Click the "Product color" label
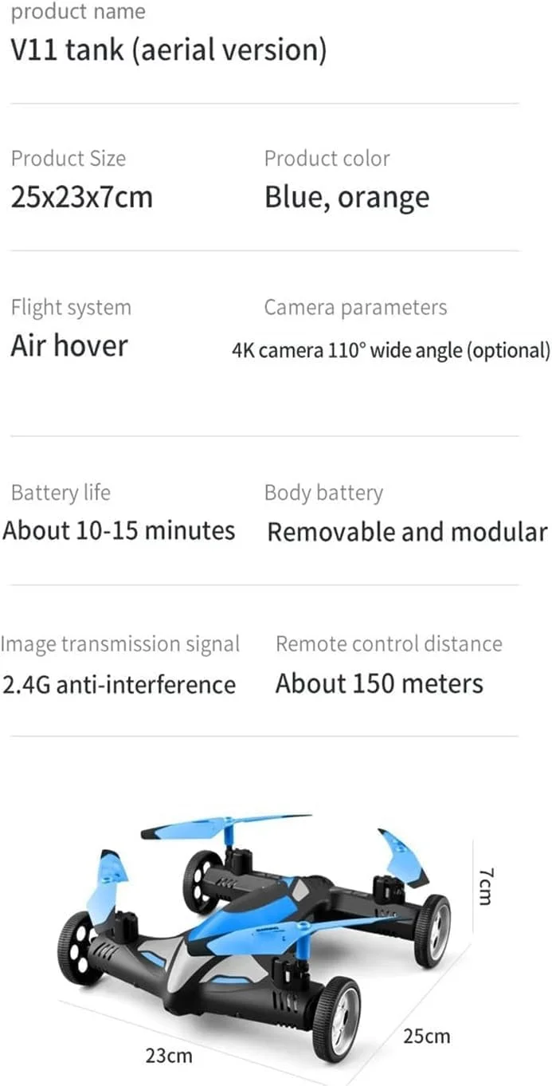 click(x=327, y=158)
